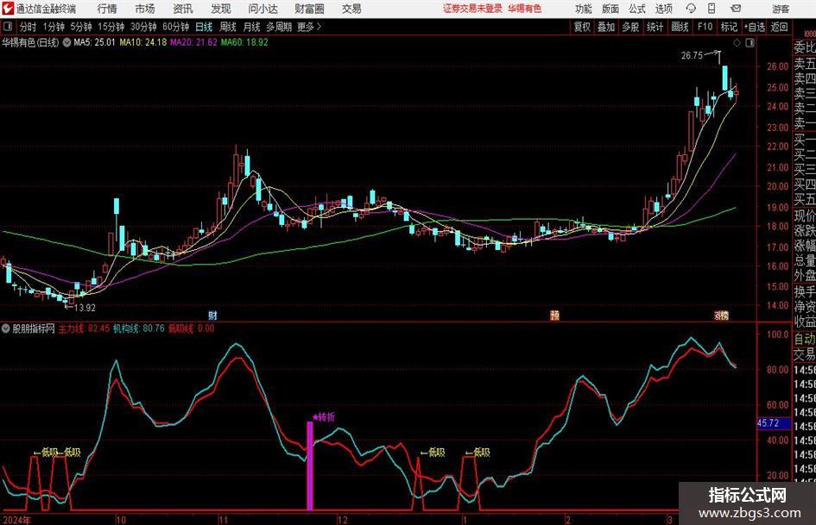Click the MA60: 18.92 value label
Image resolution: width=816 pixels, height=525 pixels.
pos(244,42)
